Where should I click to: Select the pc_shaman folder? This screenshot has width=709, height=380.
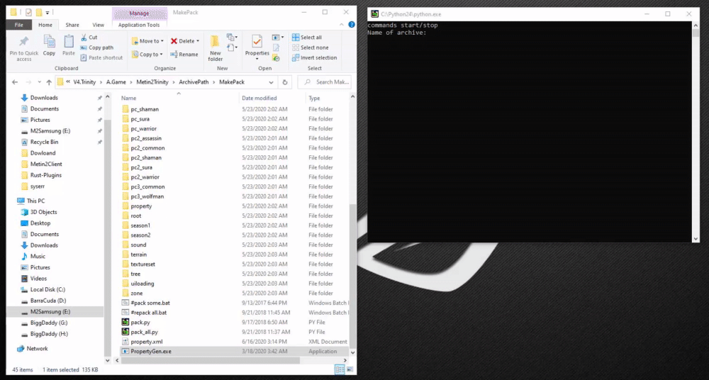tap(145, 109)
